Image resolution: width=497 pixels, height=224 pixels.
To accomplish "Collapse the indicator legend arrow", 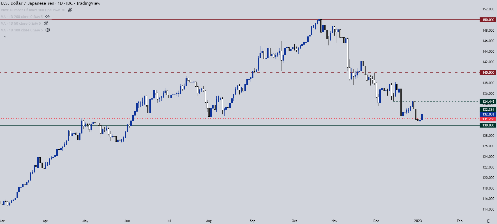I will point(5,37).
